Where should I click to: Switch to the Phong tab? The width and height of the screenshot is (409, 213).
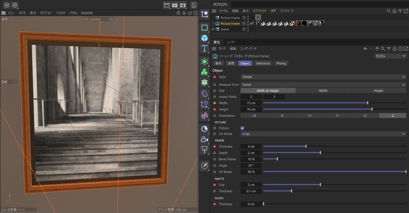[x=281, y=63]
